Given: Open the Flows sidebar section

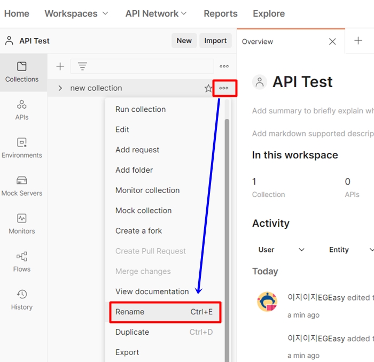Looking at the screenshot, I should coord(22,262).
